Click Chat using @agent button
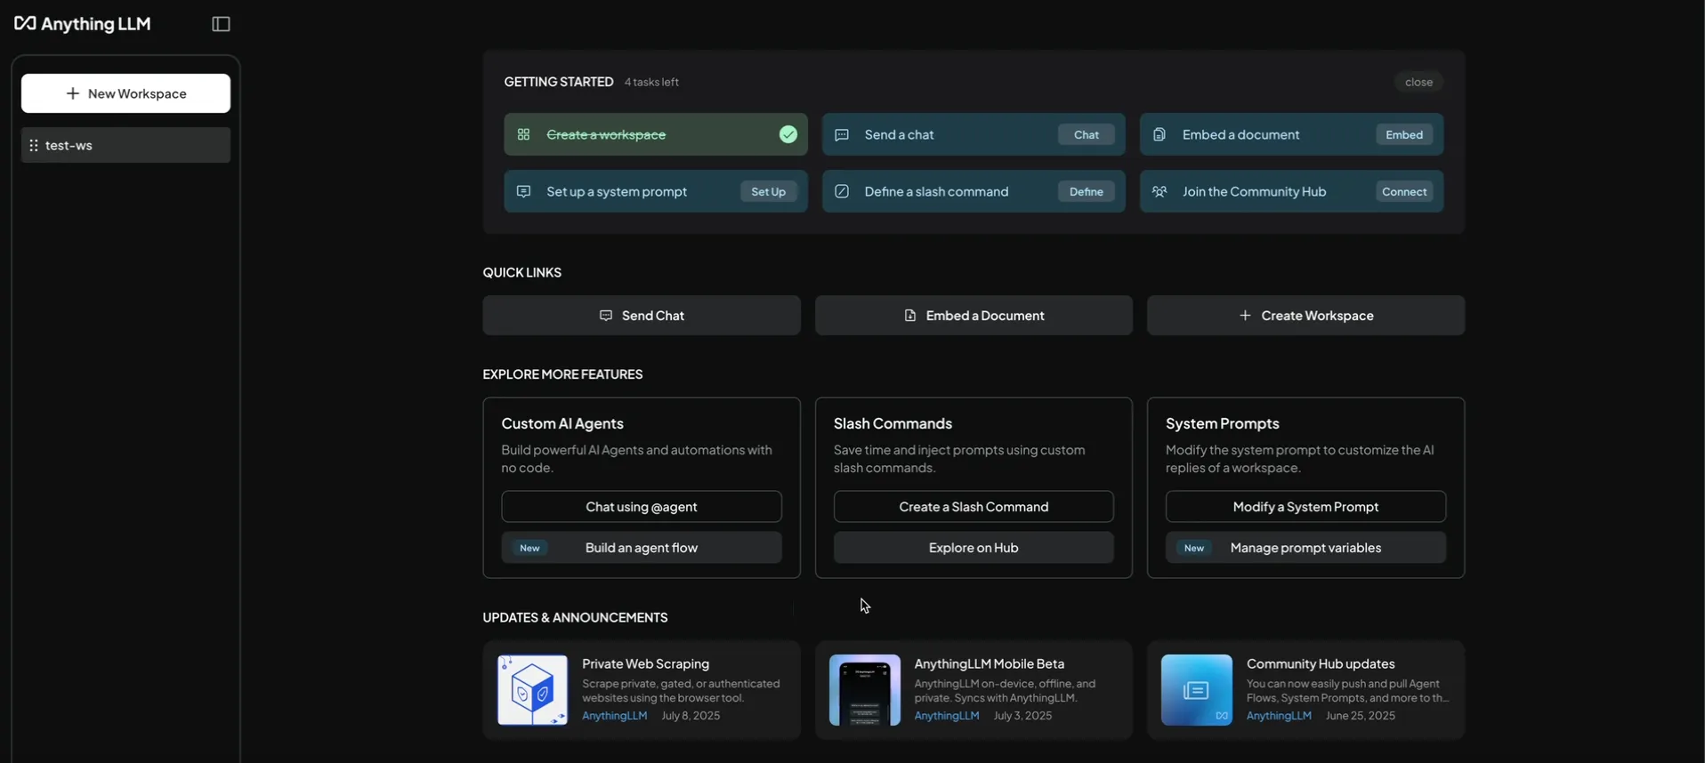 [x=642, y=507]
